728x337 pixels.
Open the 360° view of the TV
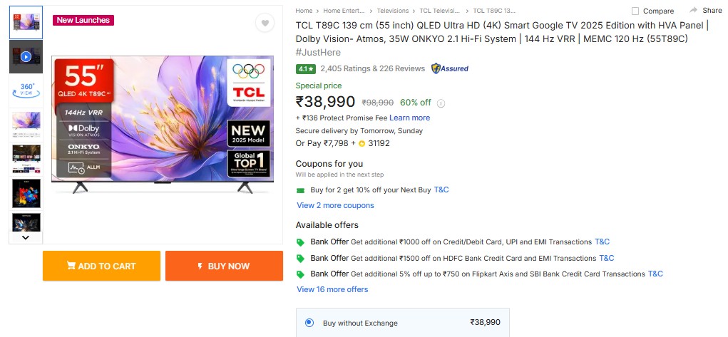coord(26,90)
